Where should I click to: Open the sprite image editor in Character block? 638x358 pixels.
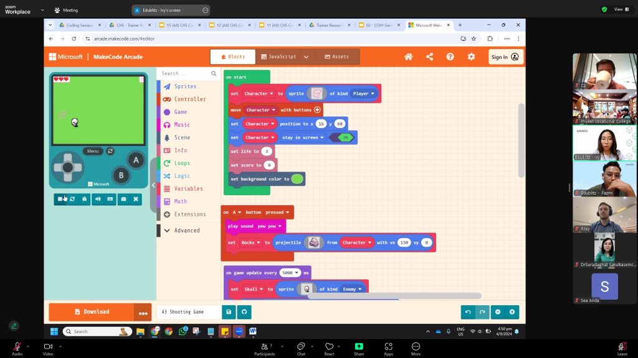(x=317, y=93)
